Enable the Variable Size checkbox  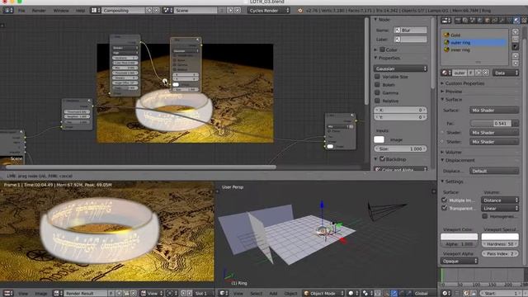click(377, 77)
